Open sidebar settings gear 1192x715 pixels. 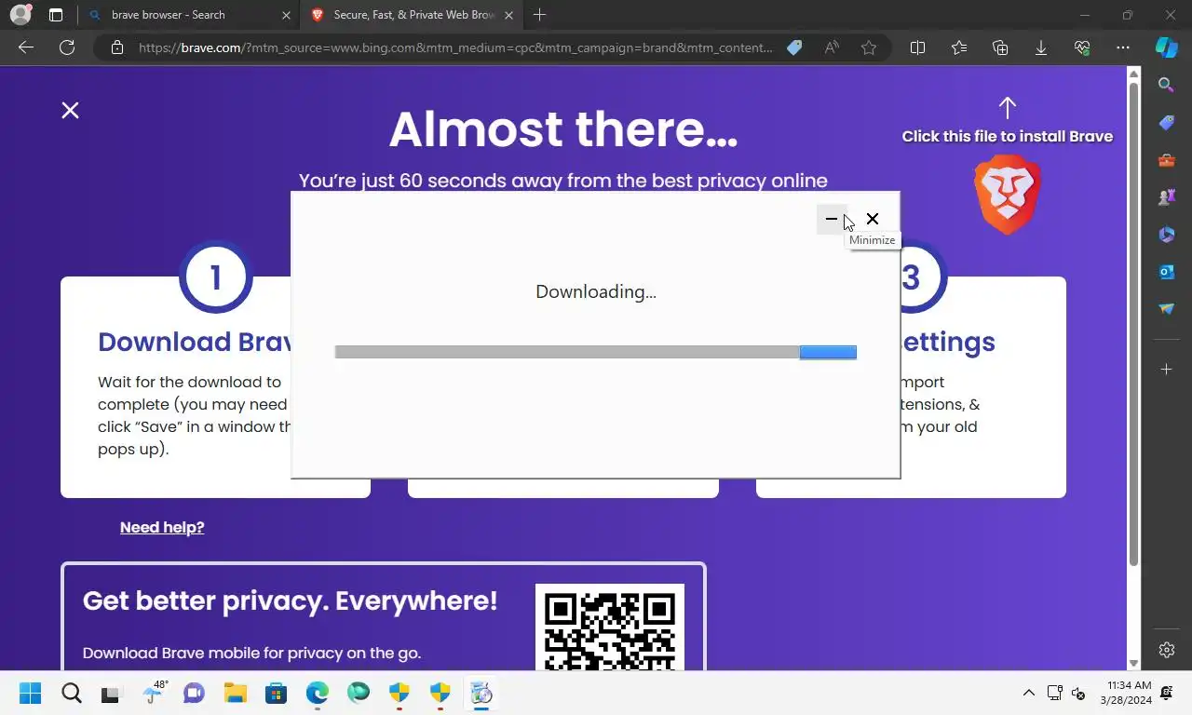point(1166,650)
